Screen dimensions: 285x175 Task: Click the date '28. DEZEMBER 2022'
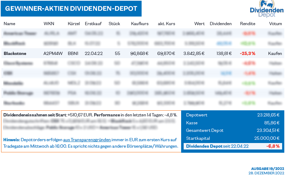(266, 173)
